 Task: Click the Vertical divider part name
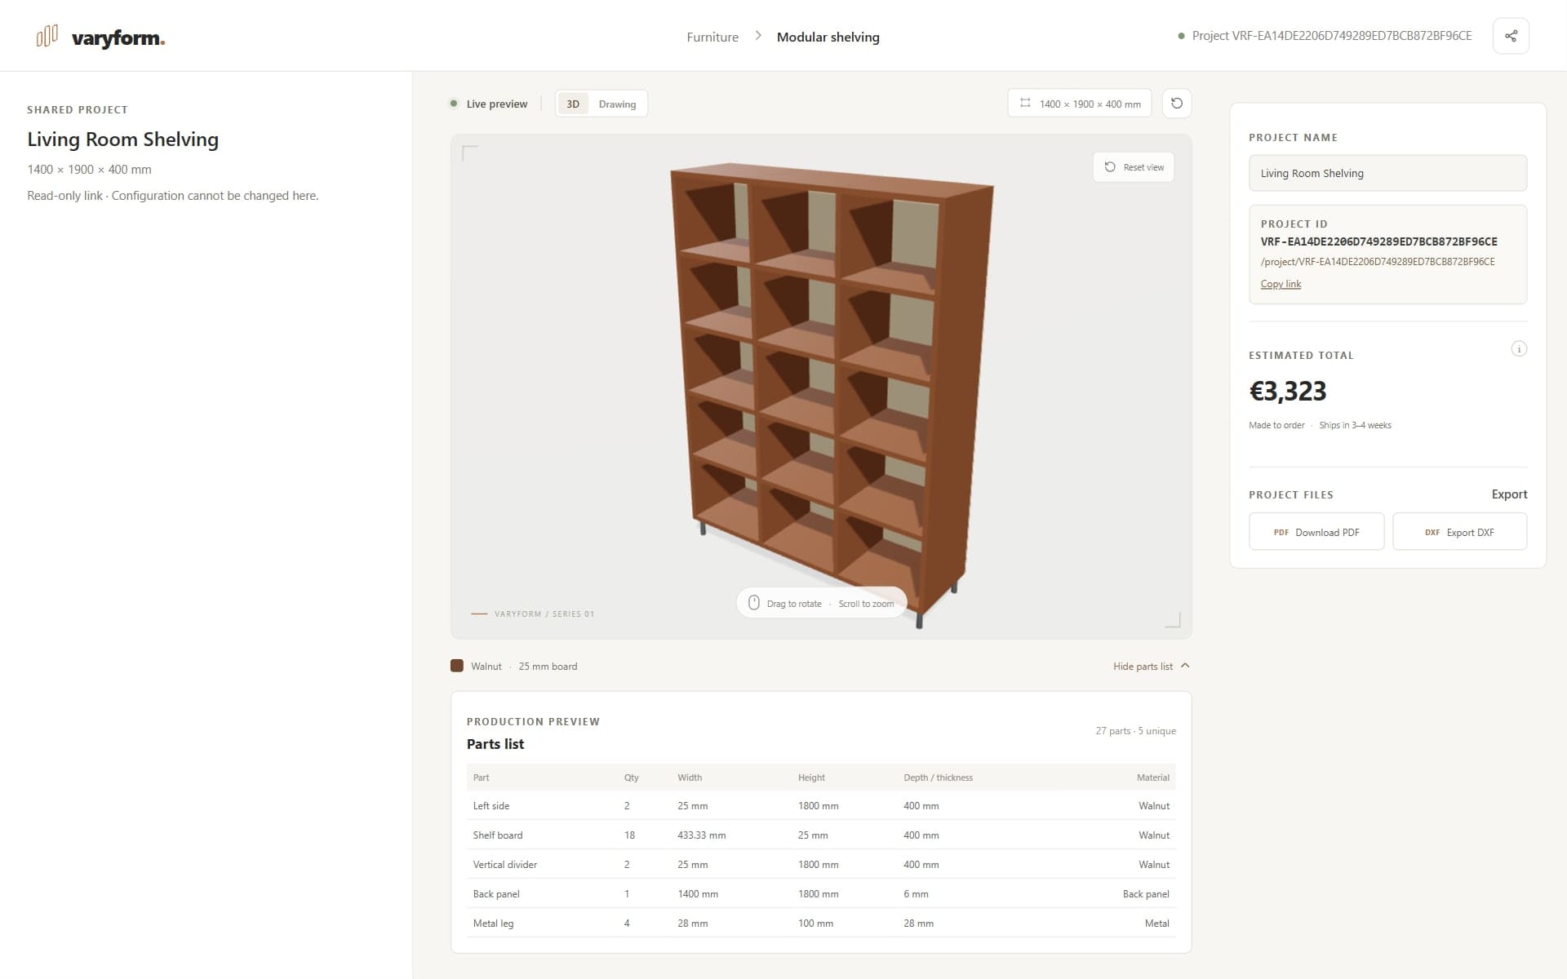point(505,865)
